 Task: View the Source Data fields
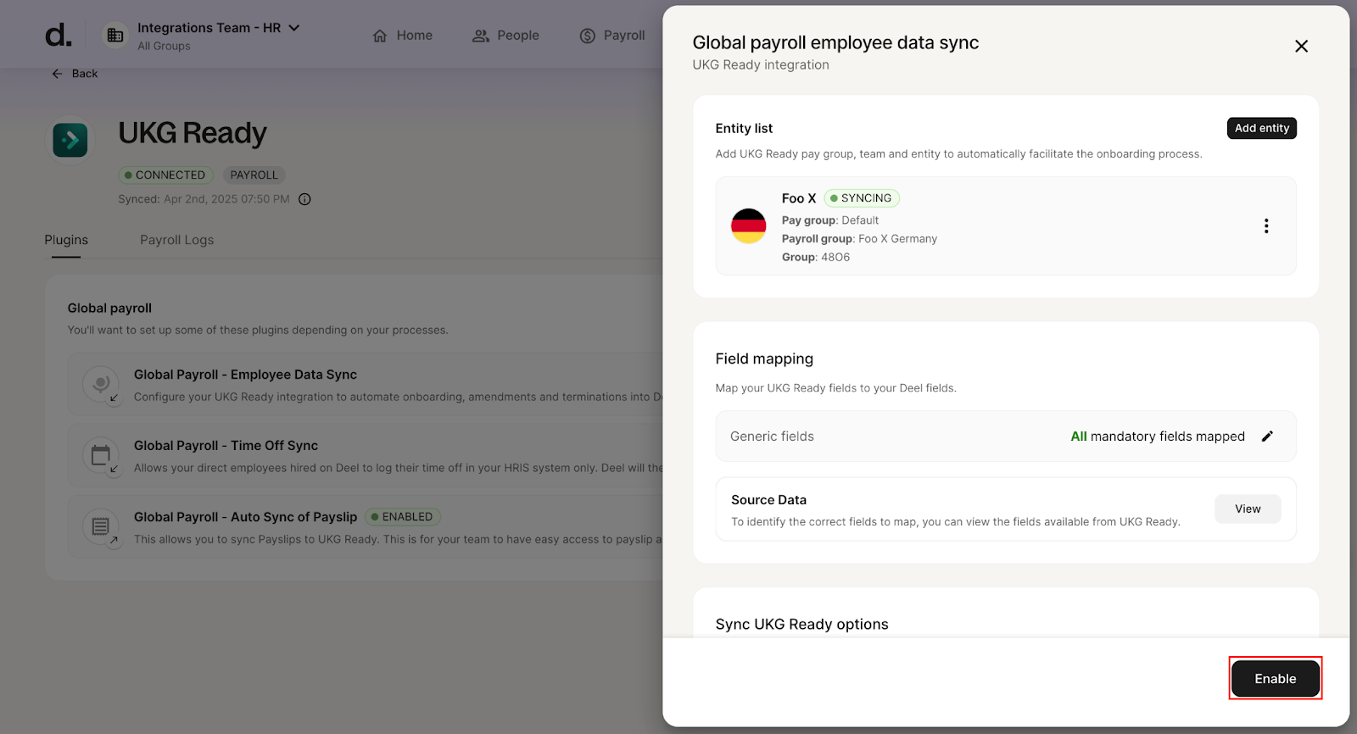[x=1248, y=509]
